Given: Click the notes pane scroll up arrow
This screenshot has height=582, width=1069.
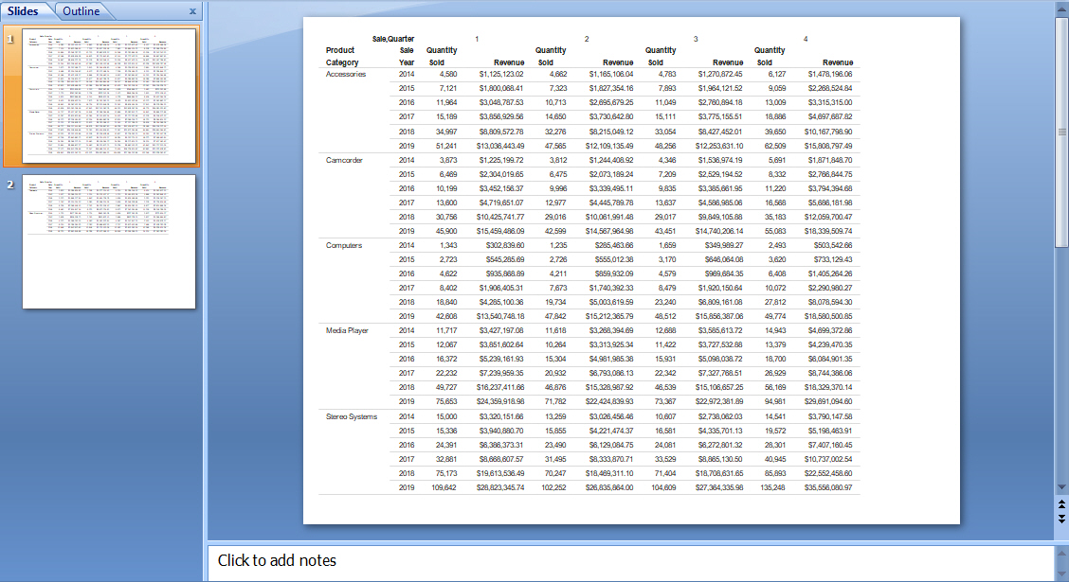Looking at the screenshot, I should point(1061,553).
